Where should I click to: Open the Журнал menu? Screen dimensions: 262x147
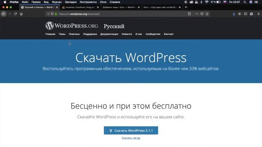[x=56, y=2]
